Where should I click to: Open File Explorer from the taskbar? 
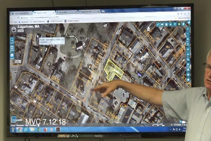click(x=32, y=130)
